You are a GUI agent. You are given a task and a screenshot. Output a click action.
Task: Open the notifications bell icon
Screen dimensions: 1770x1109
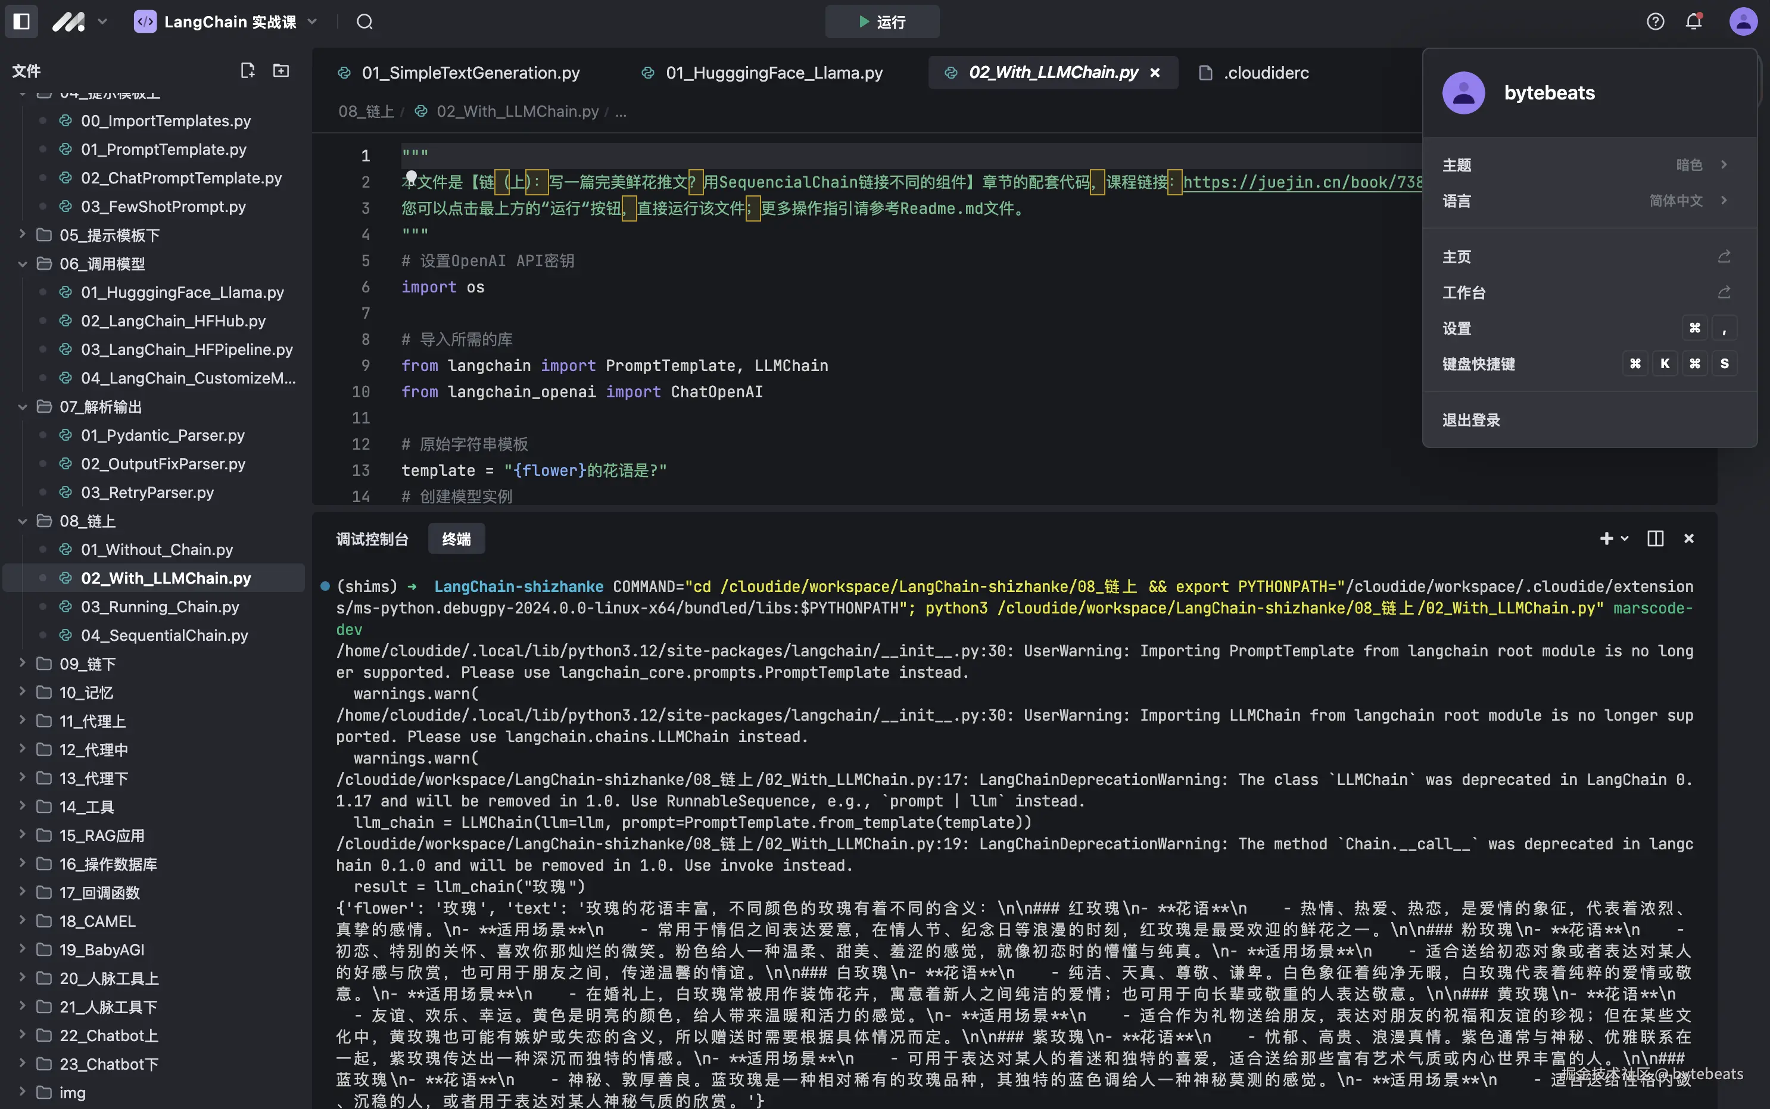coord(1694,21)
